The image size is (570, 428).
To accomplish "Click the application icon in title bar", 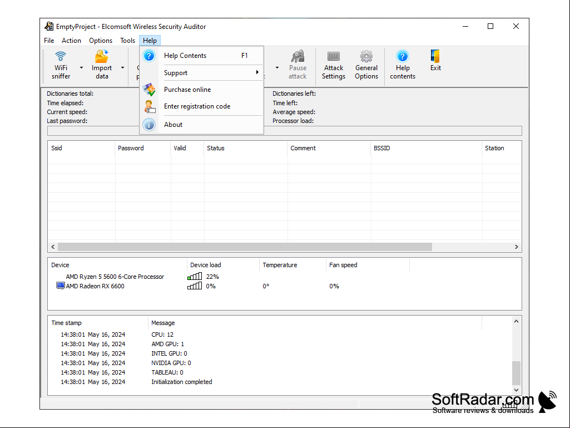I will coord(49,26).
